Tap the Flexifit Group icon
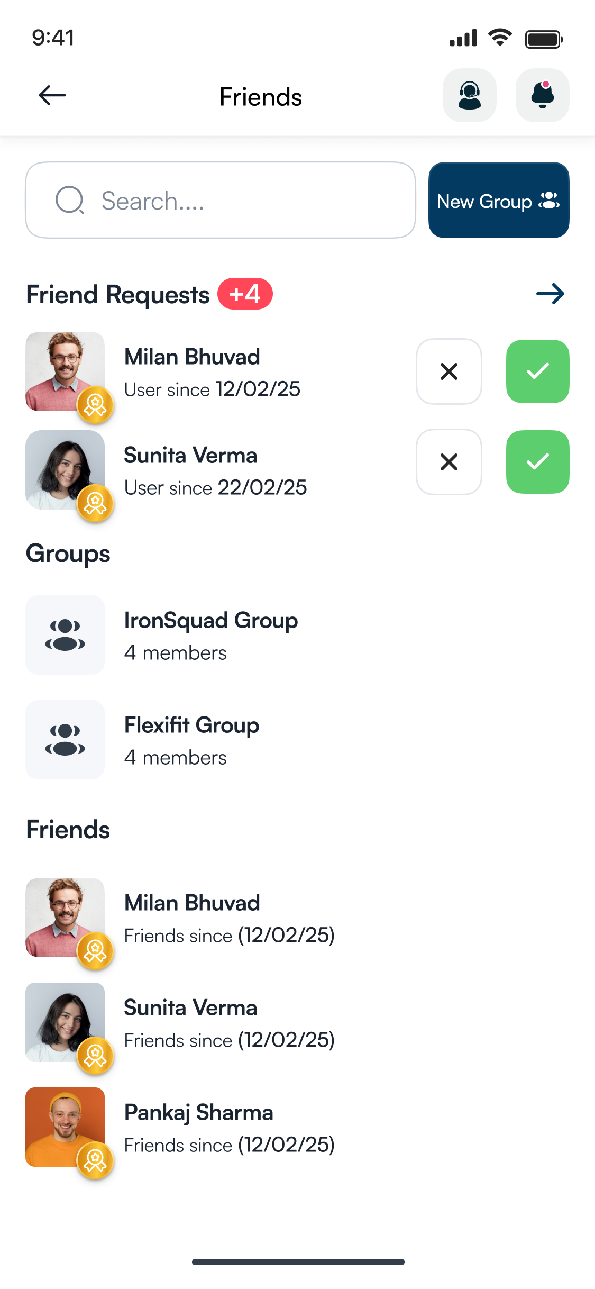595x1289 pixels. 65,740
